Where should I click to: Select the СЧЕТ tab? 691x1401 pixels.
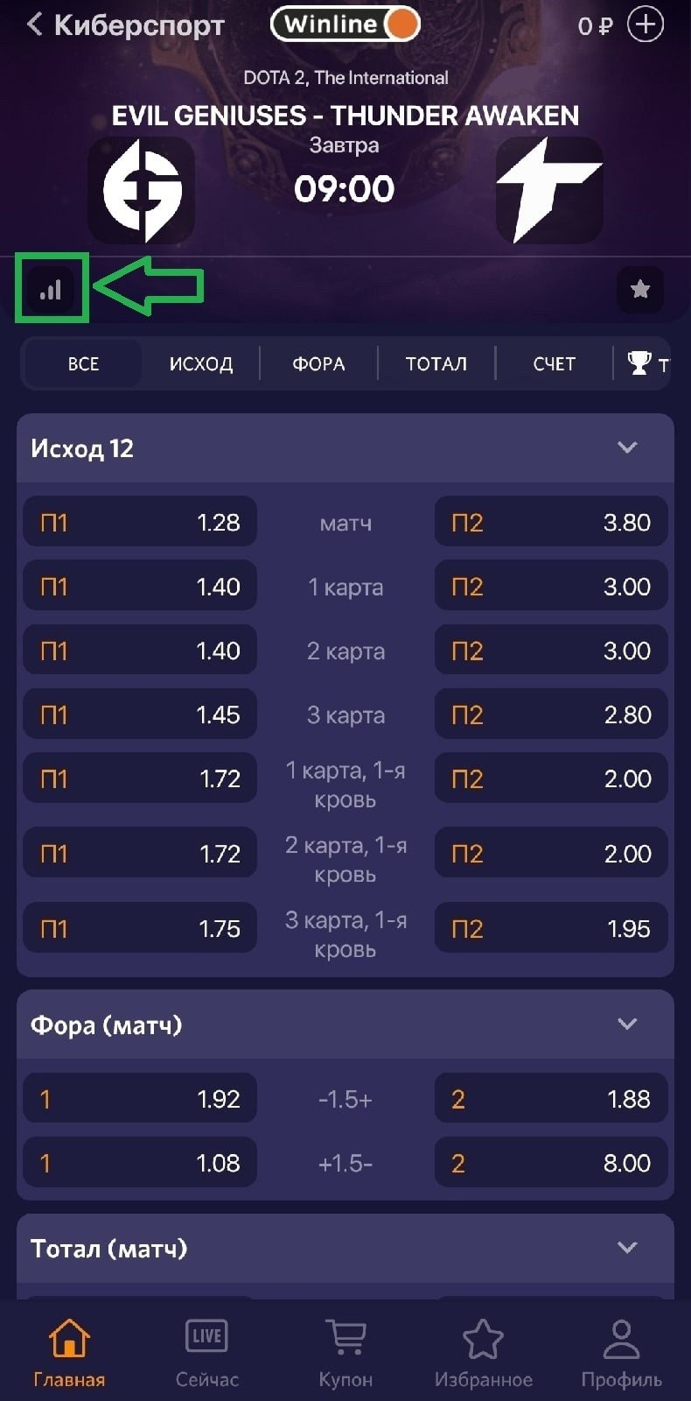pyautogui.click(x=554, y=363)
